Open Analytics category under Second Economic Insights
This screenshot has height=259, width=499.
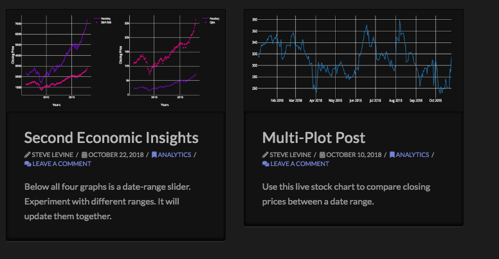[175, 155]
